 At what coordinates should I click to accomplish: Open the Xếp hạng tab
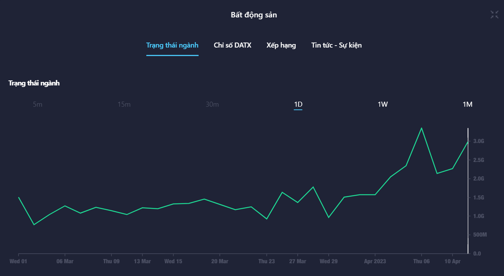(x=281, y=45)
